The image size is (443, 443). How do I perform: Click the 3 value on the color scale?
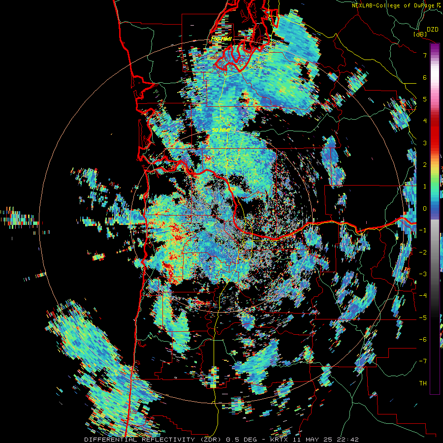pos(425,143)
